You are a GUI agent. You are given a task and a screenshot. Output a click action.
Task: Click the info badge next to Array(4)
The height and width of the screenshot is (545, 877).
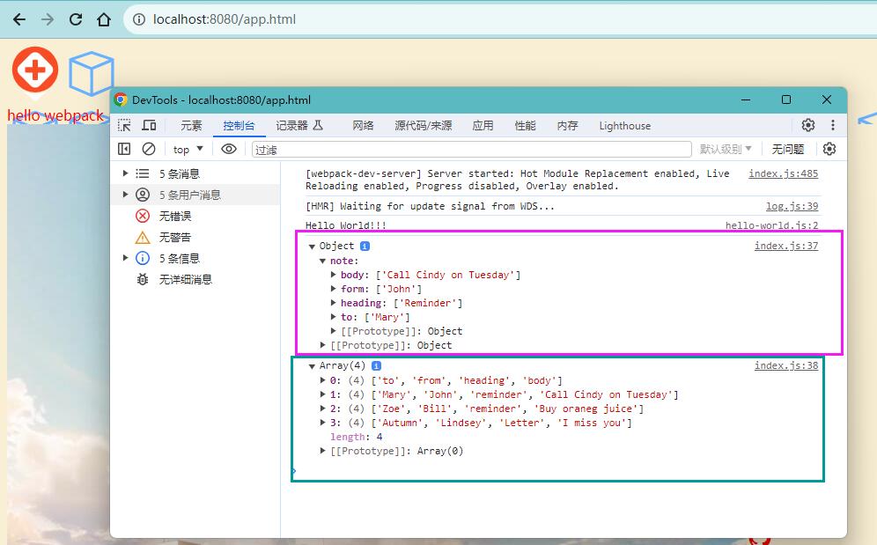pyautogui.click(x=376, y=366)
